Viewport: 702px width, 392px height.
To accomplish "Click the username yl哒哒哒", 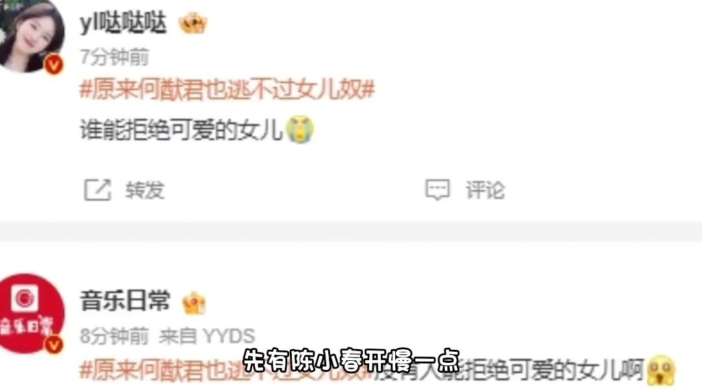I will point(123,22).
